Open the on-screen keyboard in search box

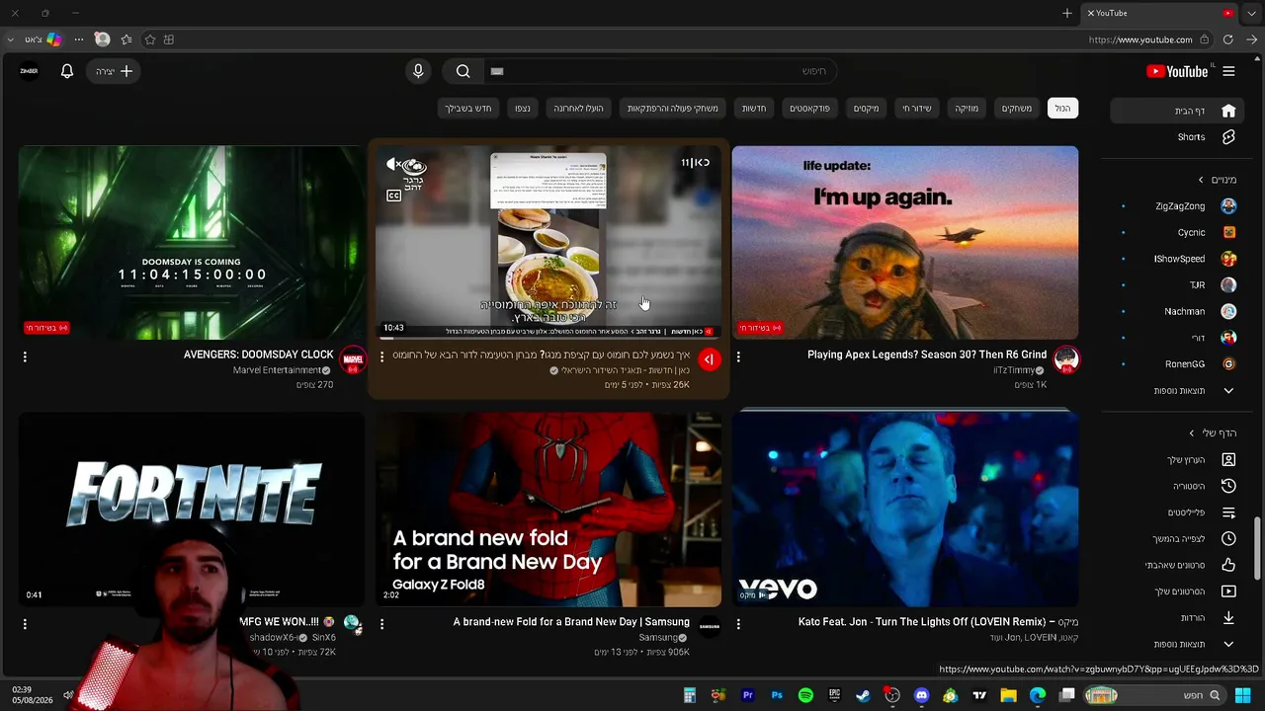click(x=497, y=71)
